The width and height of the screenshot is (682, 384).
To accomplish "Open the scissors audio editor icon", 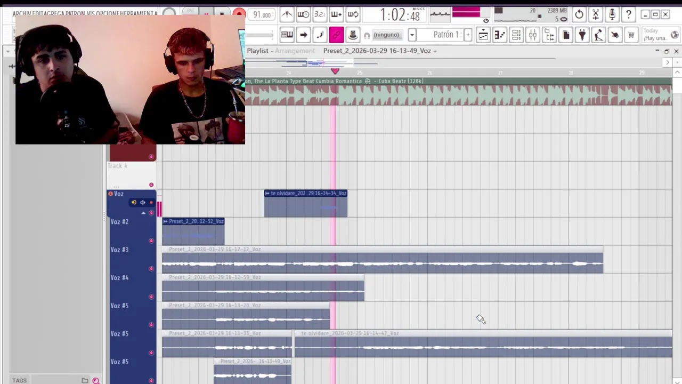I will tap(596, 14).
